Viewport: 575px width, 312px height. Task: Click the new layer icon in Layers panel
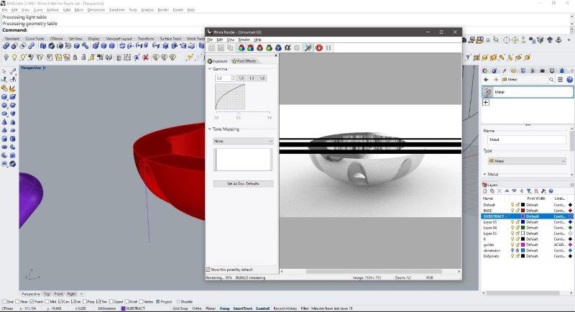point(484,191)
